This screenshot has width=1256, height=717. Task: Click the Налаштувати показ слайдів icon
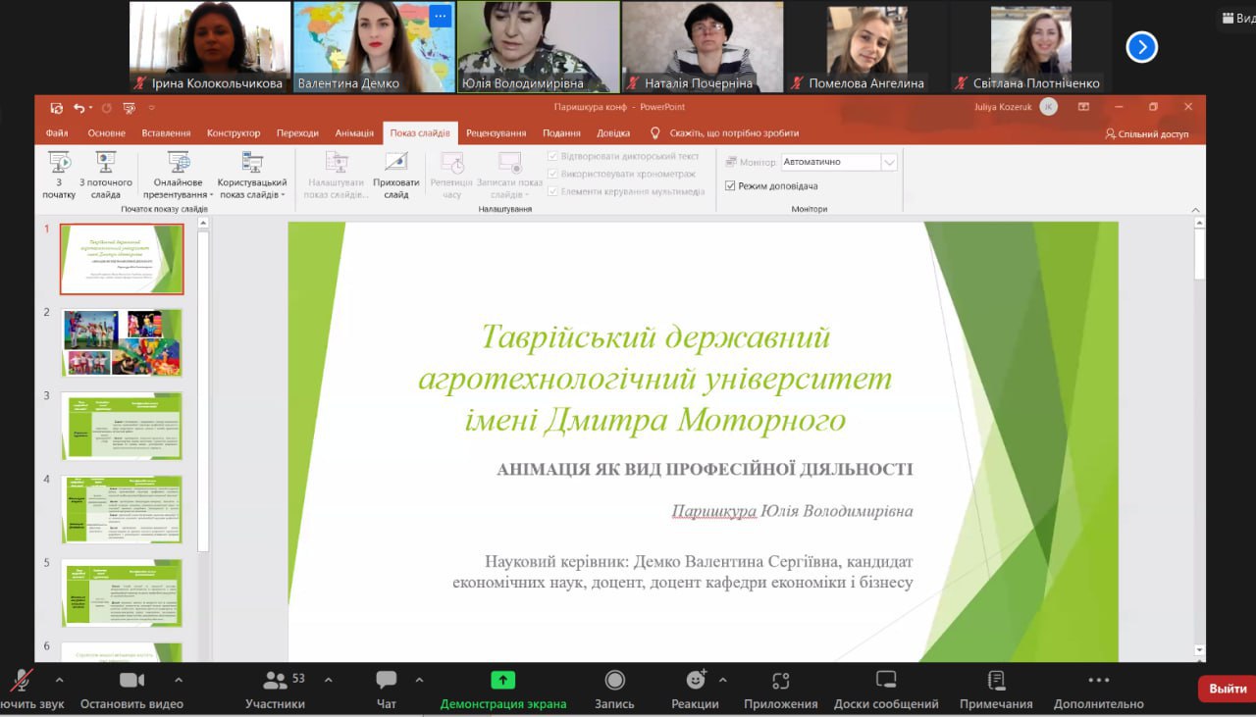pyautogui.click(x=337, y=163)
